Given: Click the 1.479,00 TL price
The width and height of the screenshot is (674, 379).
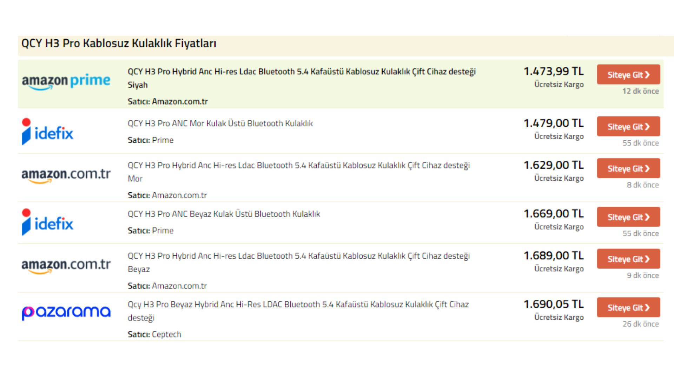Looking at the screenshot, I should (554, 123).
